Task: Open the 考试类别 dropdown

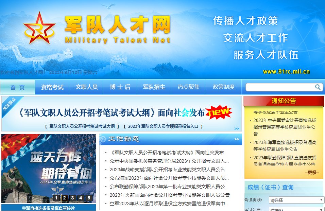Action: pos(296,200)
